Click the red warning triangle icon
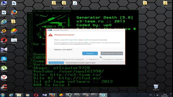 coord(51,35)
